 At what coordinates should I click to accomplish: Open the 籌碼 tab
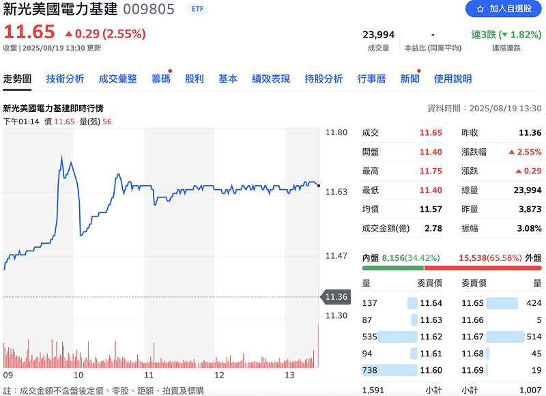point(161,79)
